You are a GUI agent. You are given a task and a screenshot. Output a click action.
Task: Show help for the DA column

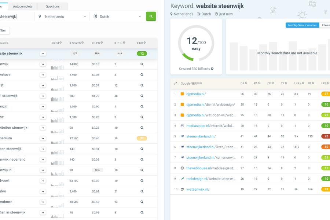point(246,83)
